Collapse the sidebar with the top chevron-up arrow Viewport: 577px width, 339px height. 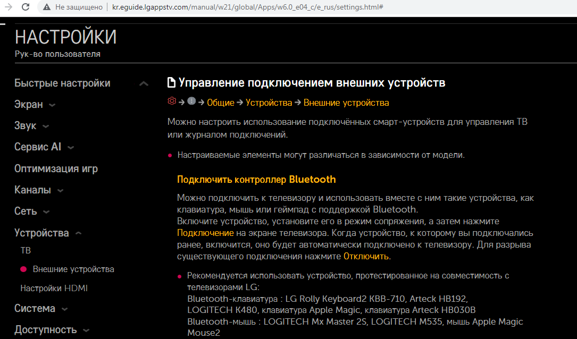[x=144, y=84]
